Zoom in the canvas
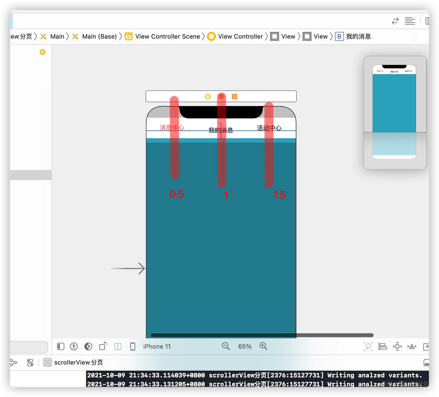 click(263, 346)
